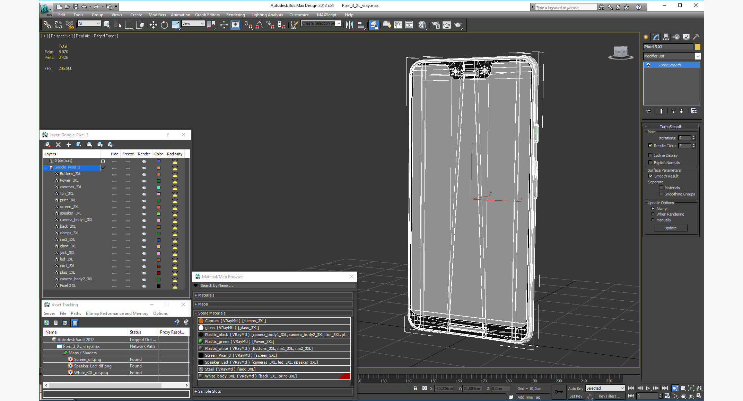Toggle the 3D Snaps tool
This screenshot has height=401, width=743.
coord(248,25)
